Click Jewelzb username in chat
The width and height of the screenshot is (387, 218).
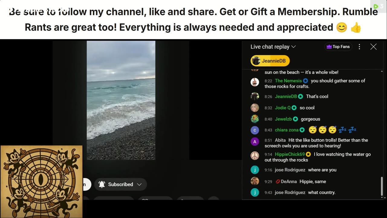coord(283,119)
